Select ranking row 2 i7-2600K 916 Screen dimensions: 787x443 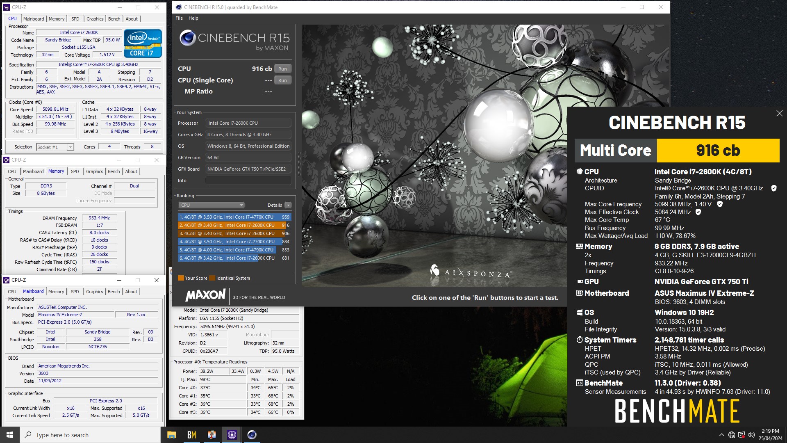click(234, 225)
